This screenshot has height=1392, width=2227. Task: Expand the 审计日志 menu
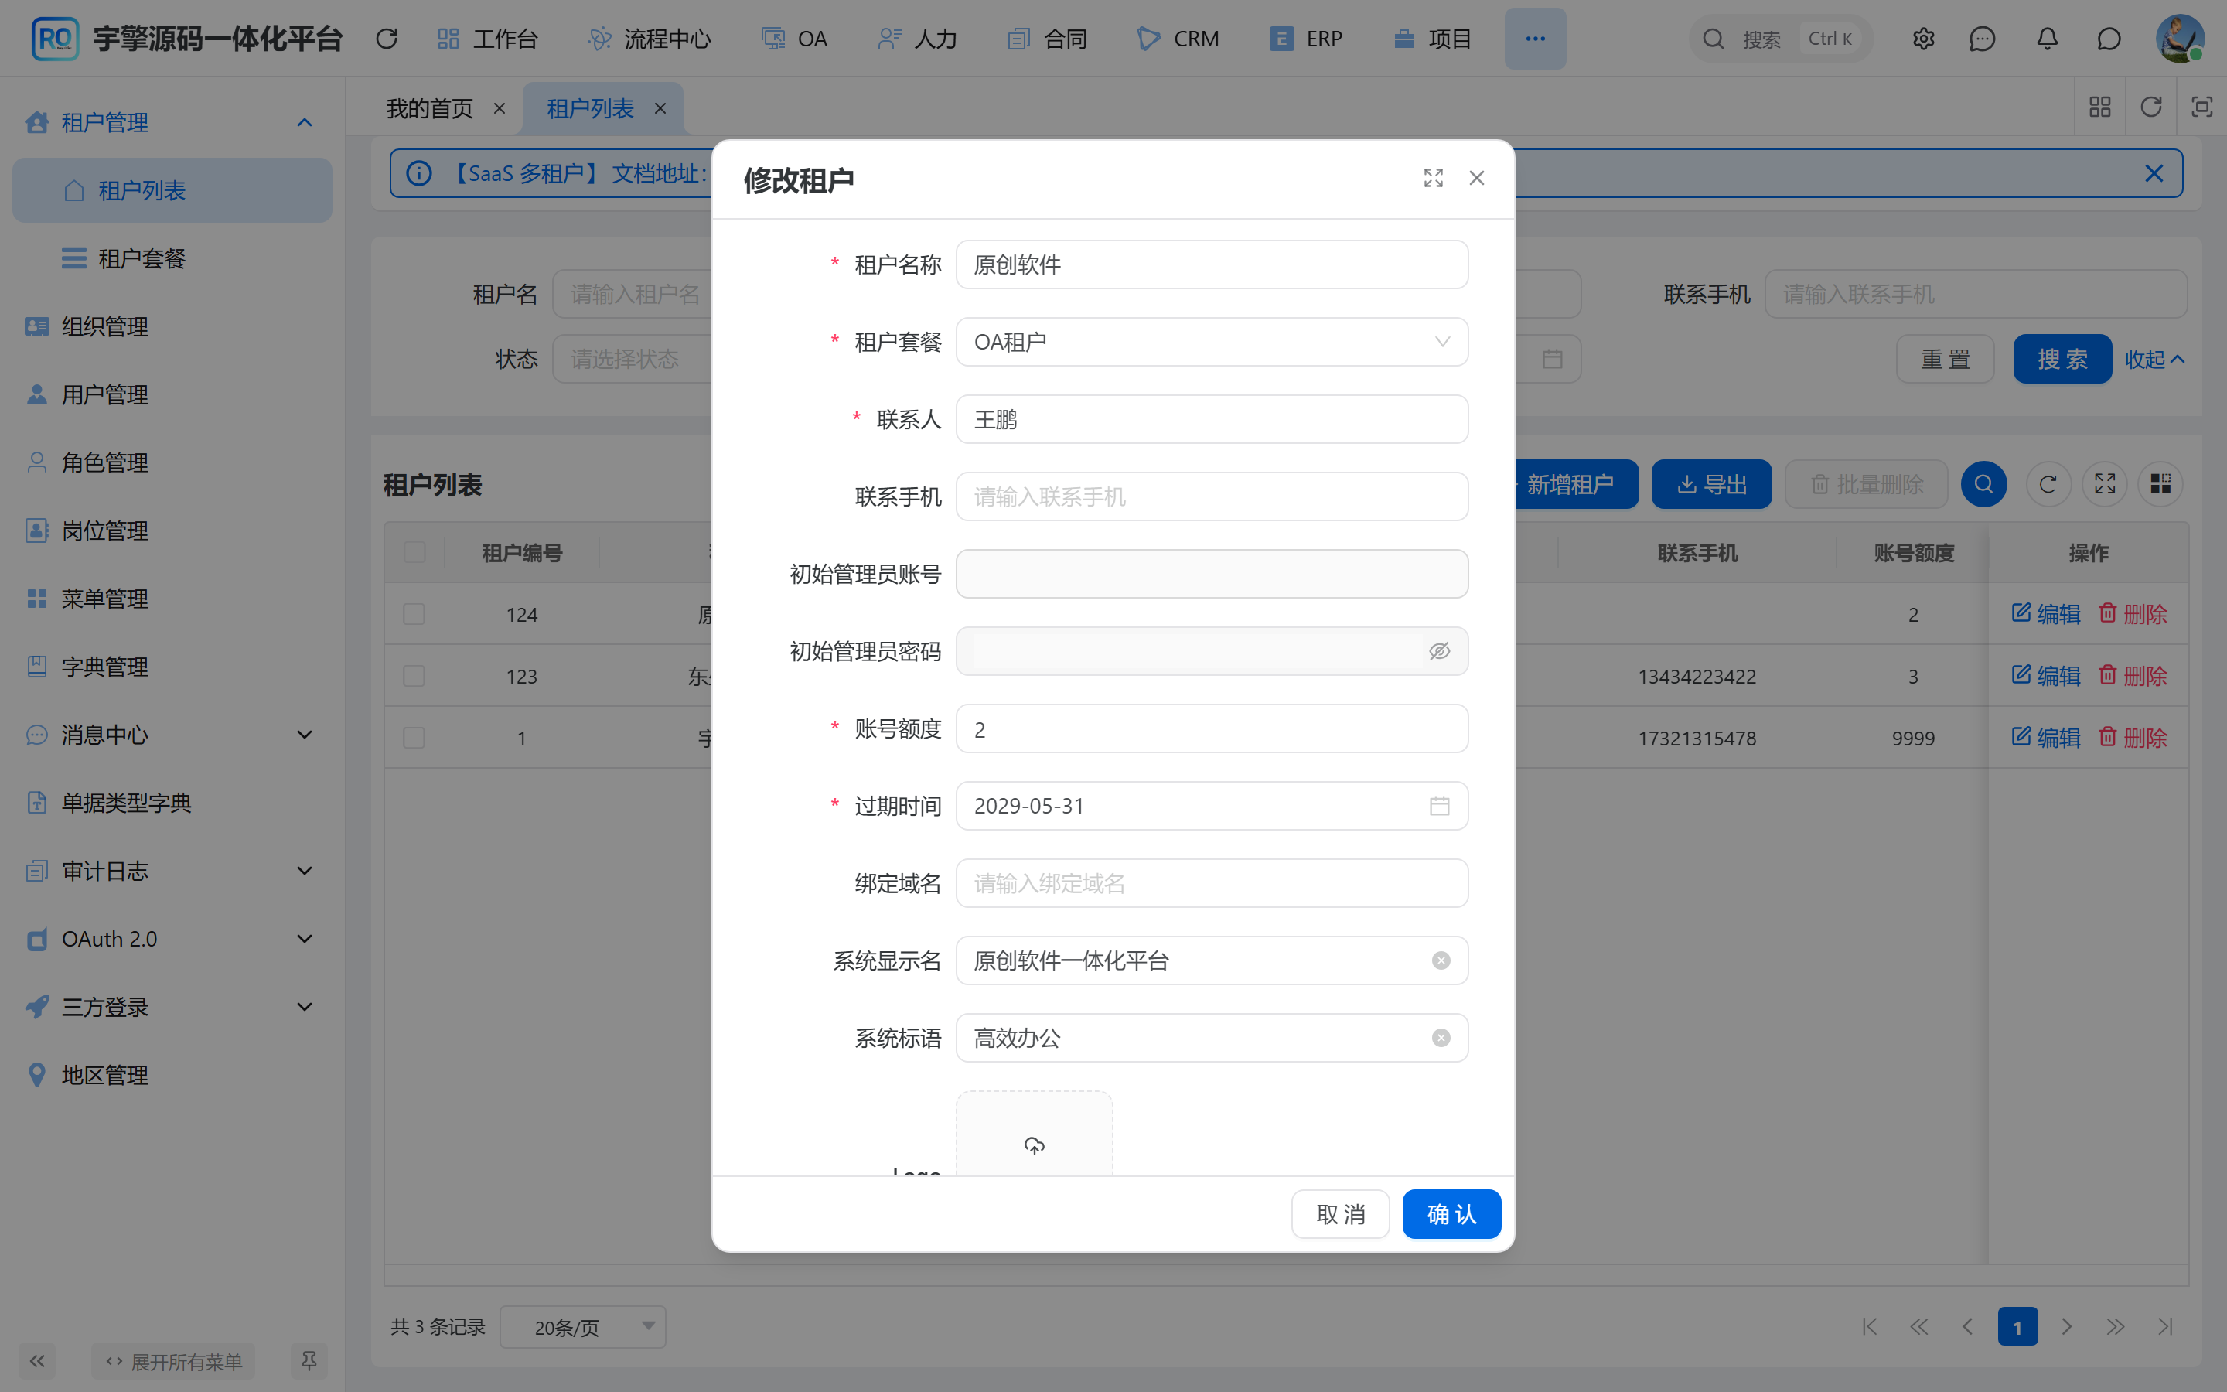tap(171, 871)
